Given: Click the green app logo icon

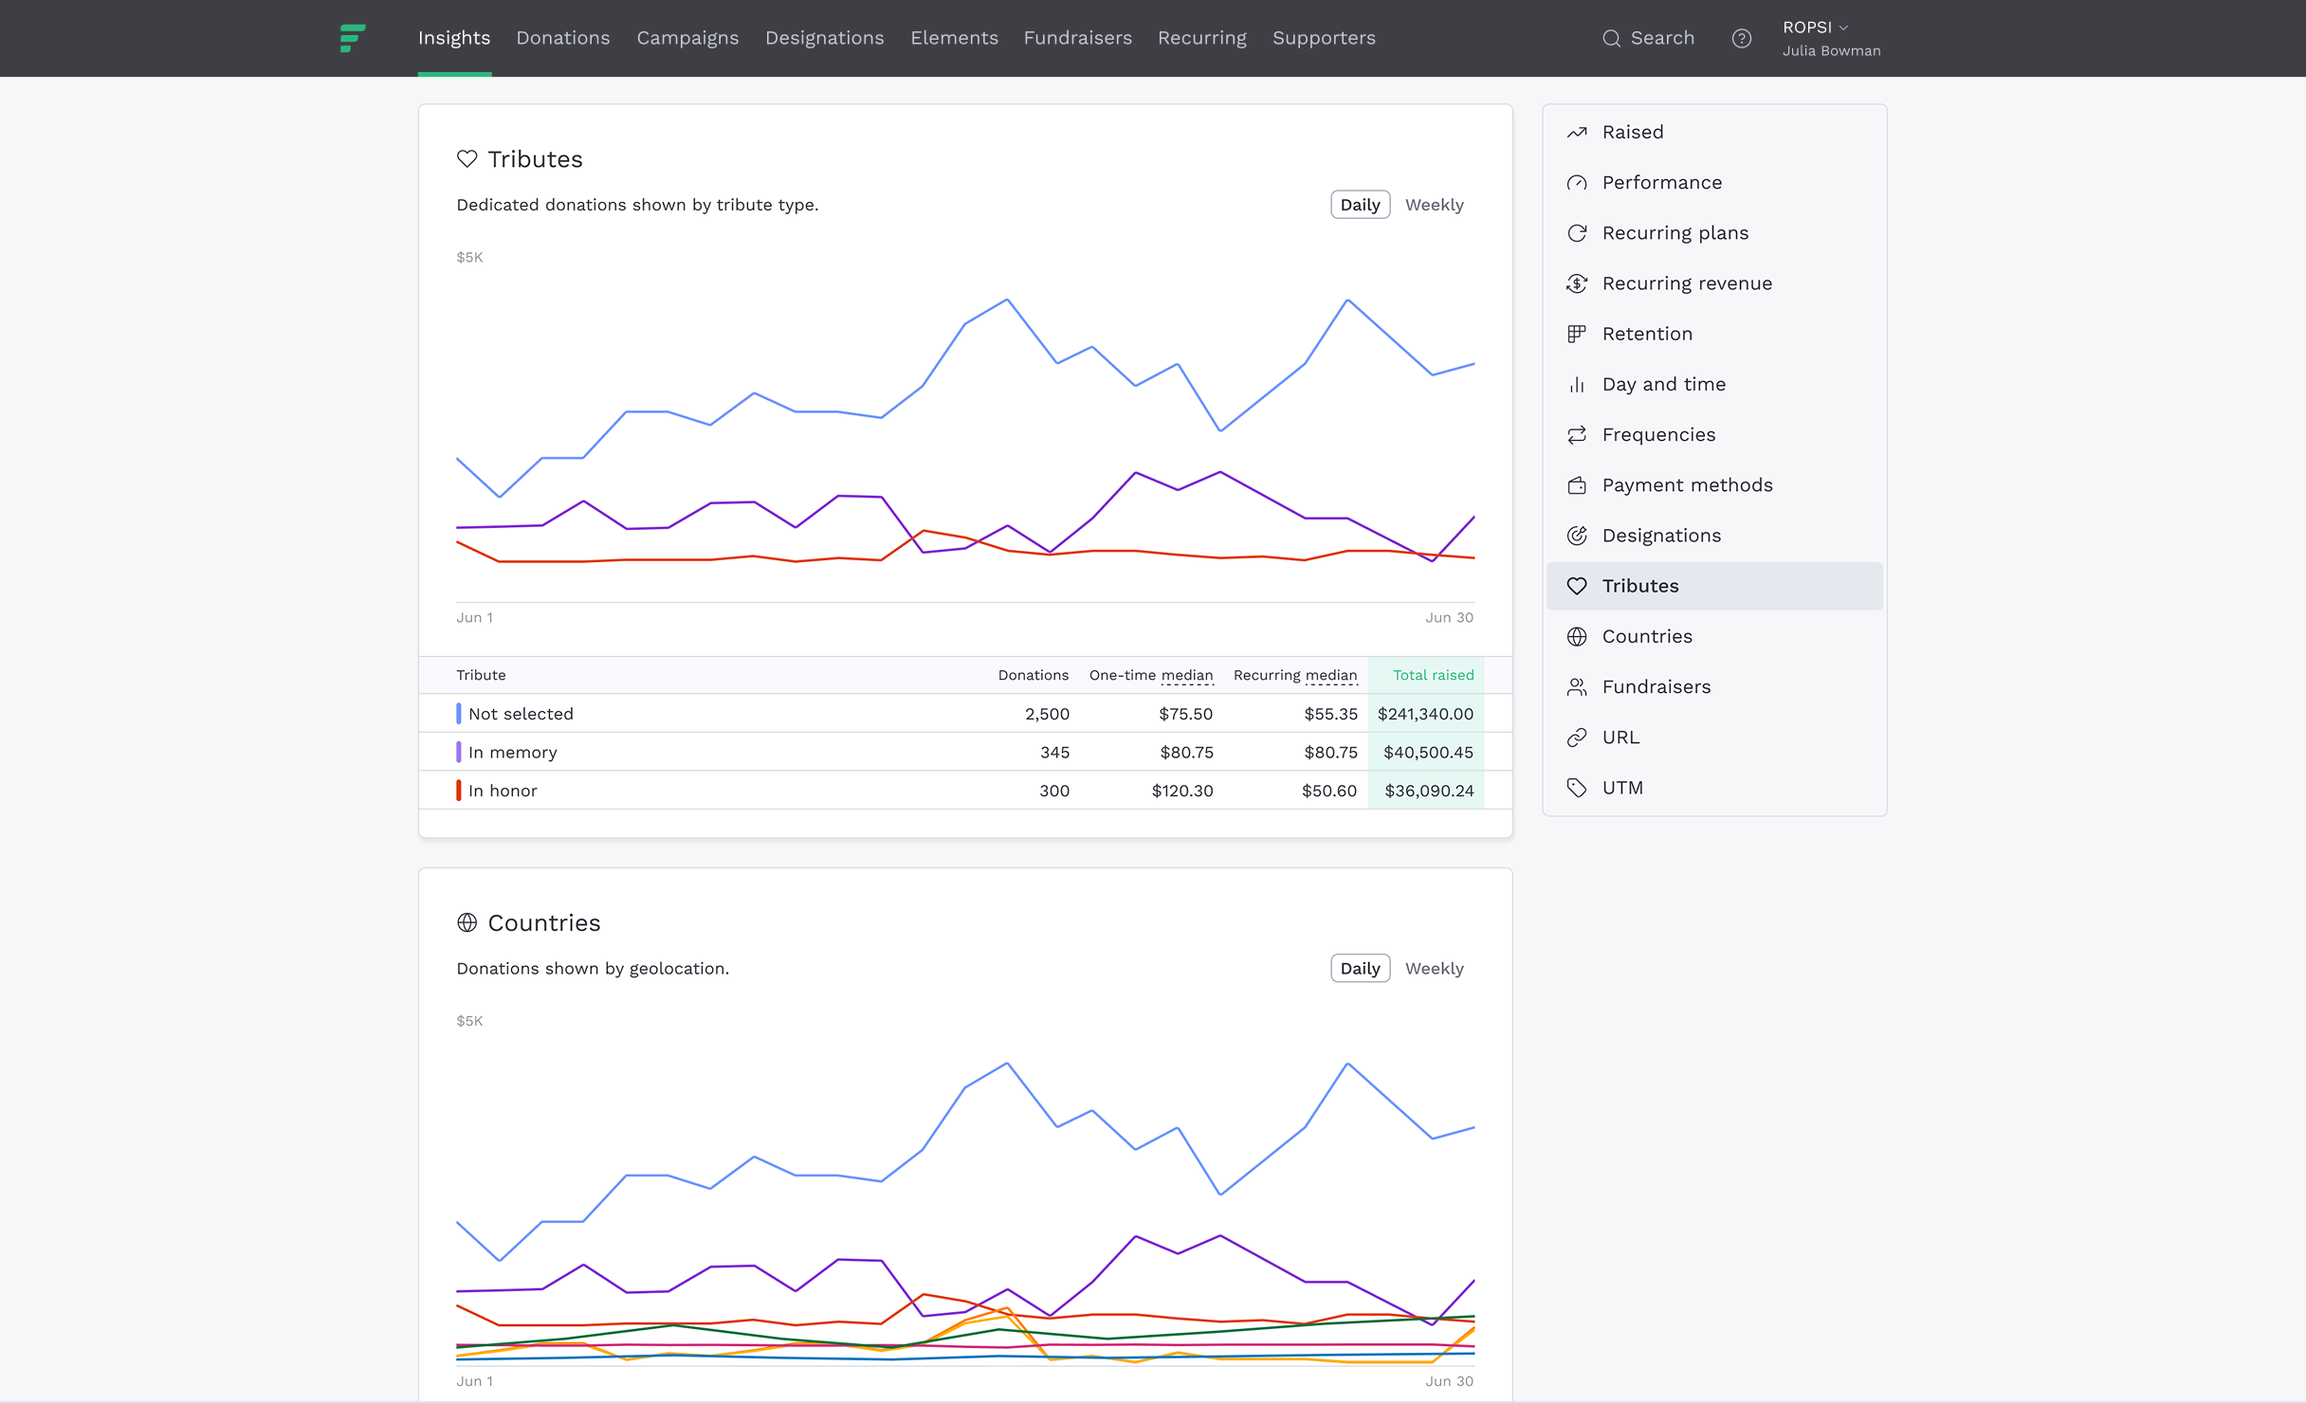Looking at the screenshot, I should click(x=352, y=38).
